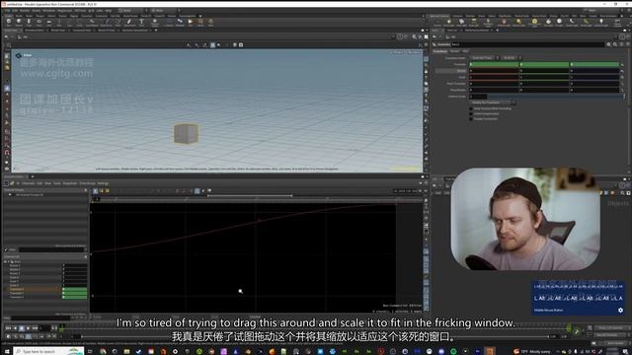Select the Curve shelf tool
Viewport: 632px width, 355px height.
(92, 22)
